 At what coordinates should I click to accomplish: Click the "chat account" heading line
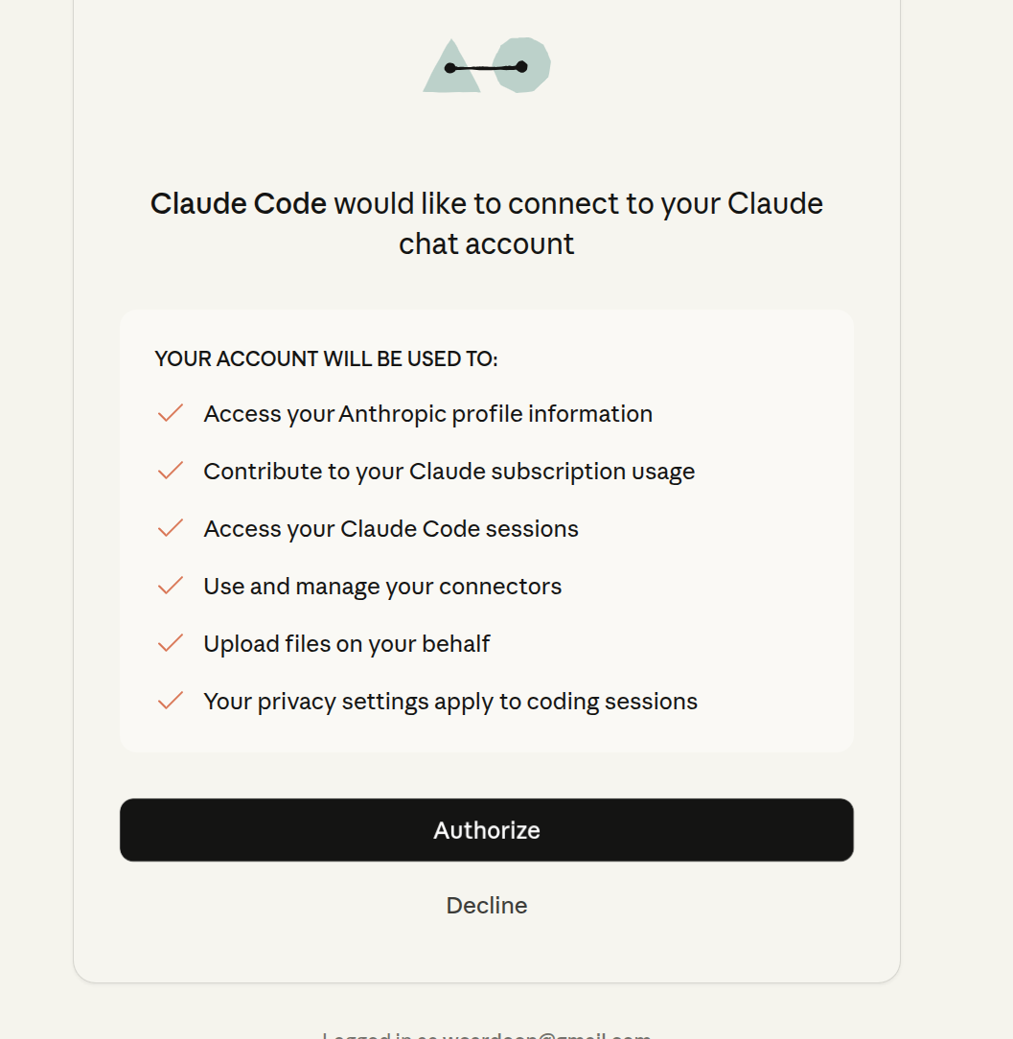(487, 244)
